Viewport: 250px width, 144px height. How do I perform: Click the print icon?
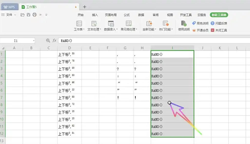click(34, 15)
